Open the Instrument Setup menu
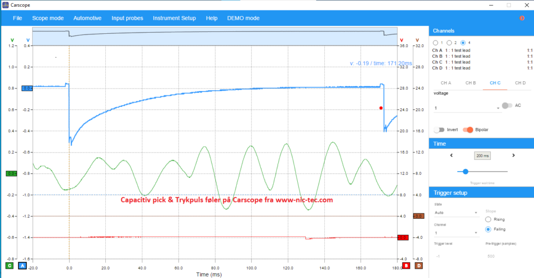Screen dimensions: 534x278 [174, 18]
